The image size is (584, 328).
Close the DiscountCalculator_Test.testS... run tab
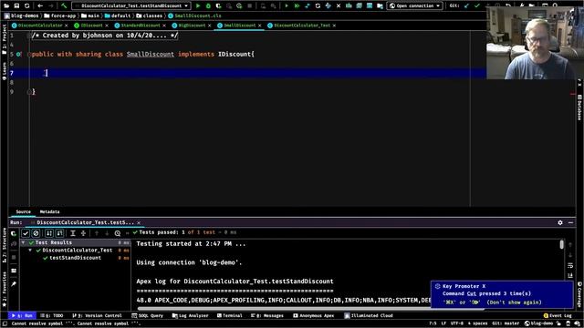139,222
